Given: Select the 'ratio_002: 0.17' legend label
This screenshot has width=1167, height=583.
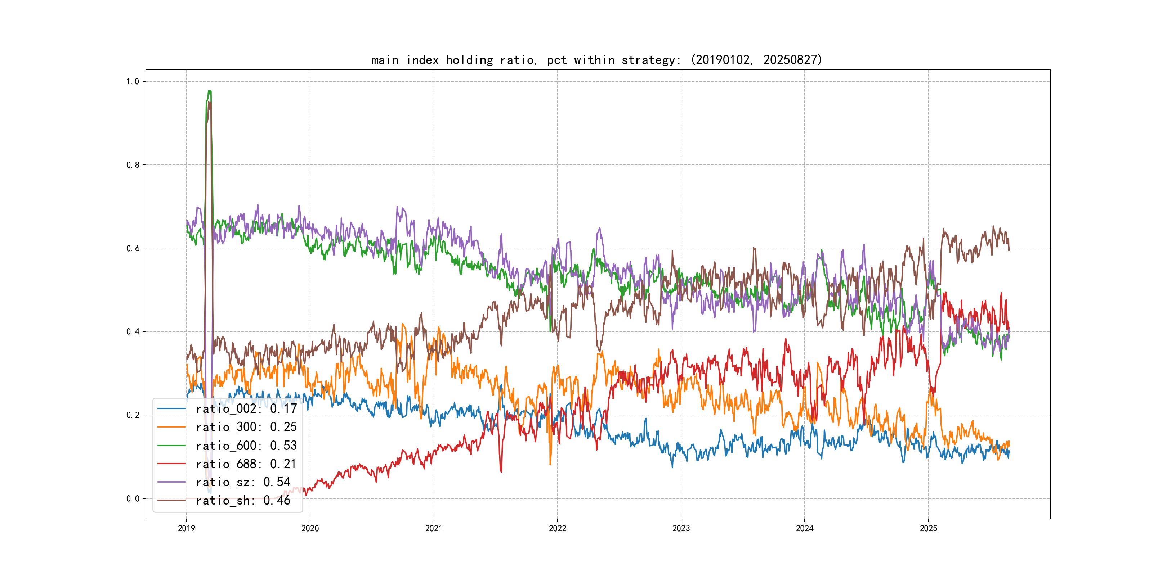Looking at the screenshot, I should [246, 409].
